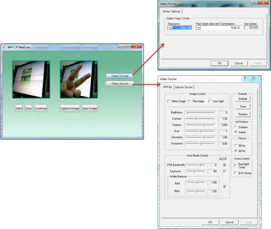Image resolution: width=271 pixels, height=229 pixels.
Task: Enable Mirror Image checkbox
Action: coord(169,101)
